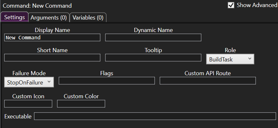Click the Display Name field containing New Command

52,37
